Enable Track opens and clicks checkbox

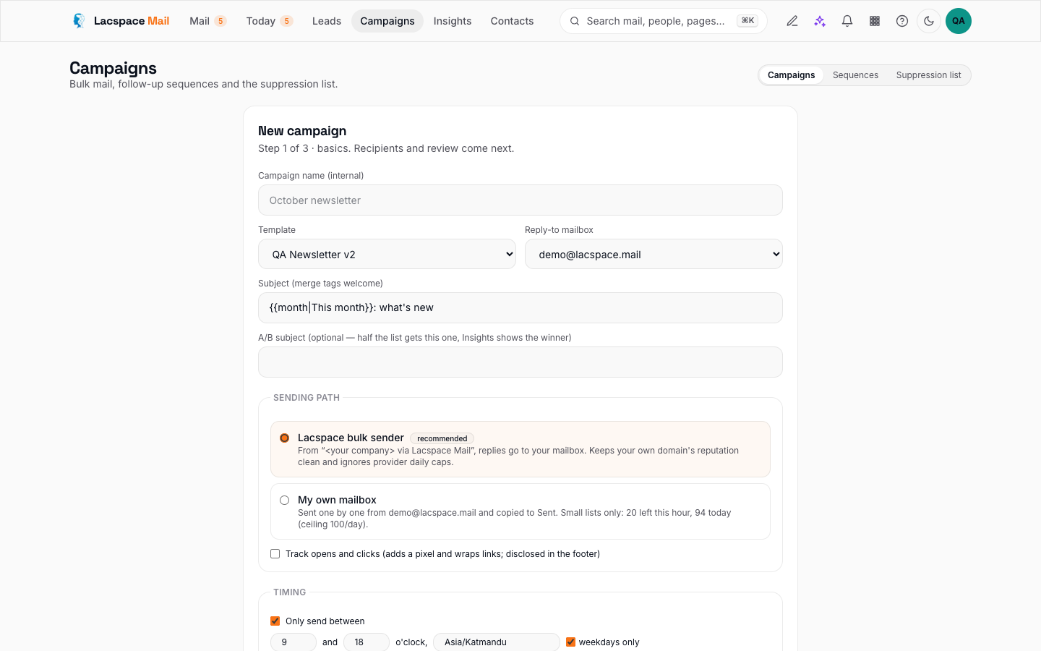(x=275, y=554)
